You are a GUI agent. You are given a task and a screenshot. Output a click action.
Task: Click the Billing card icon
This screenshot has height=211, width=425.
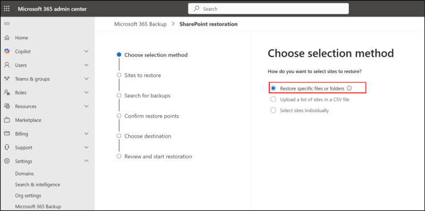[x=7, y=133]
